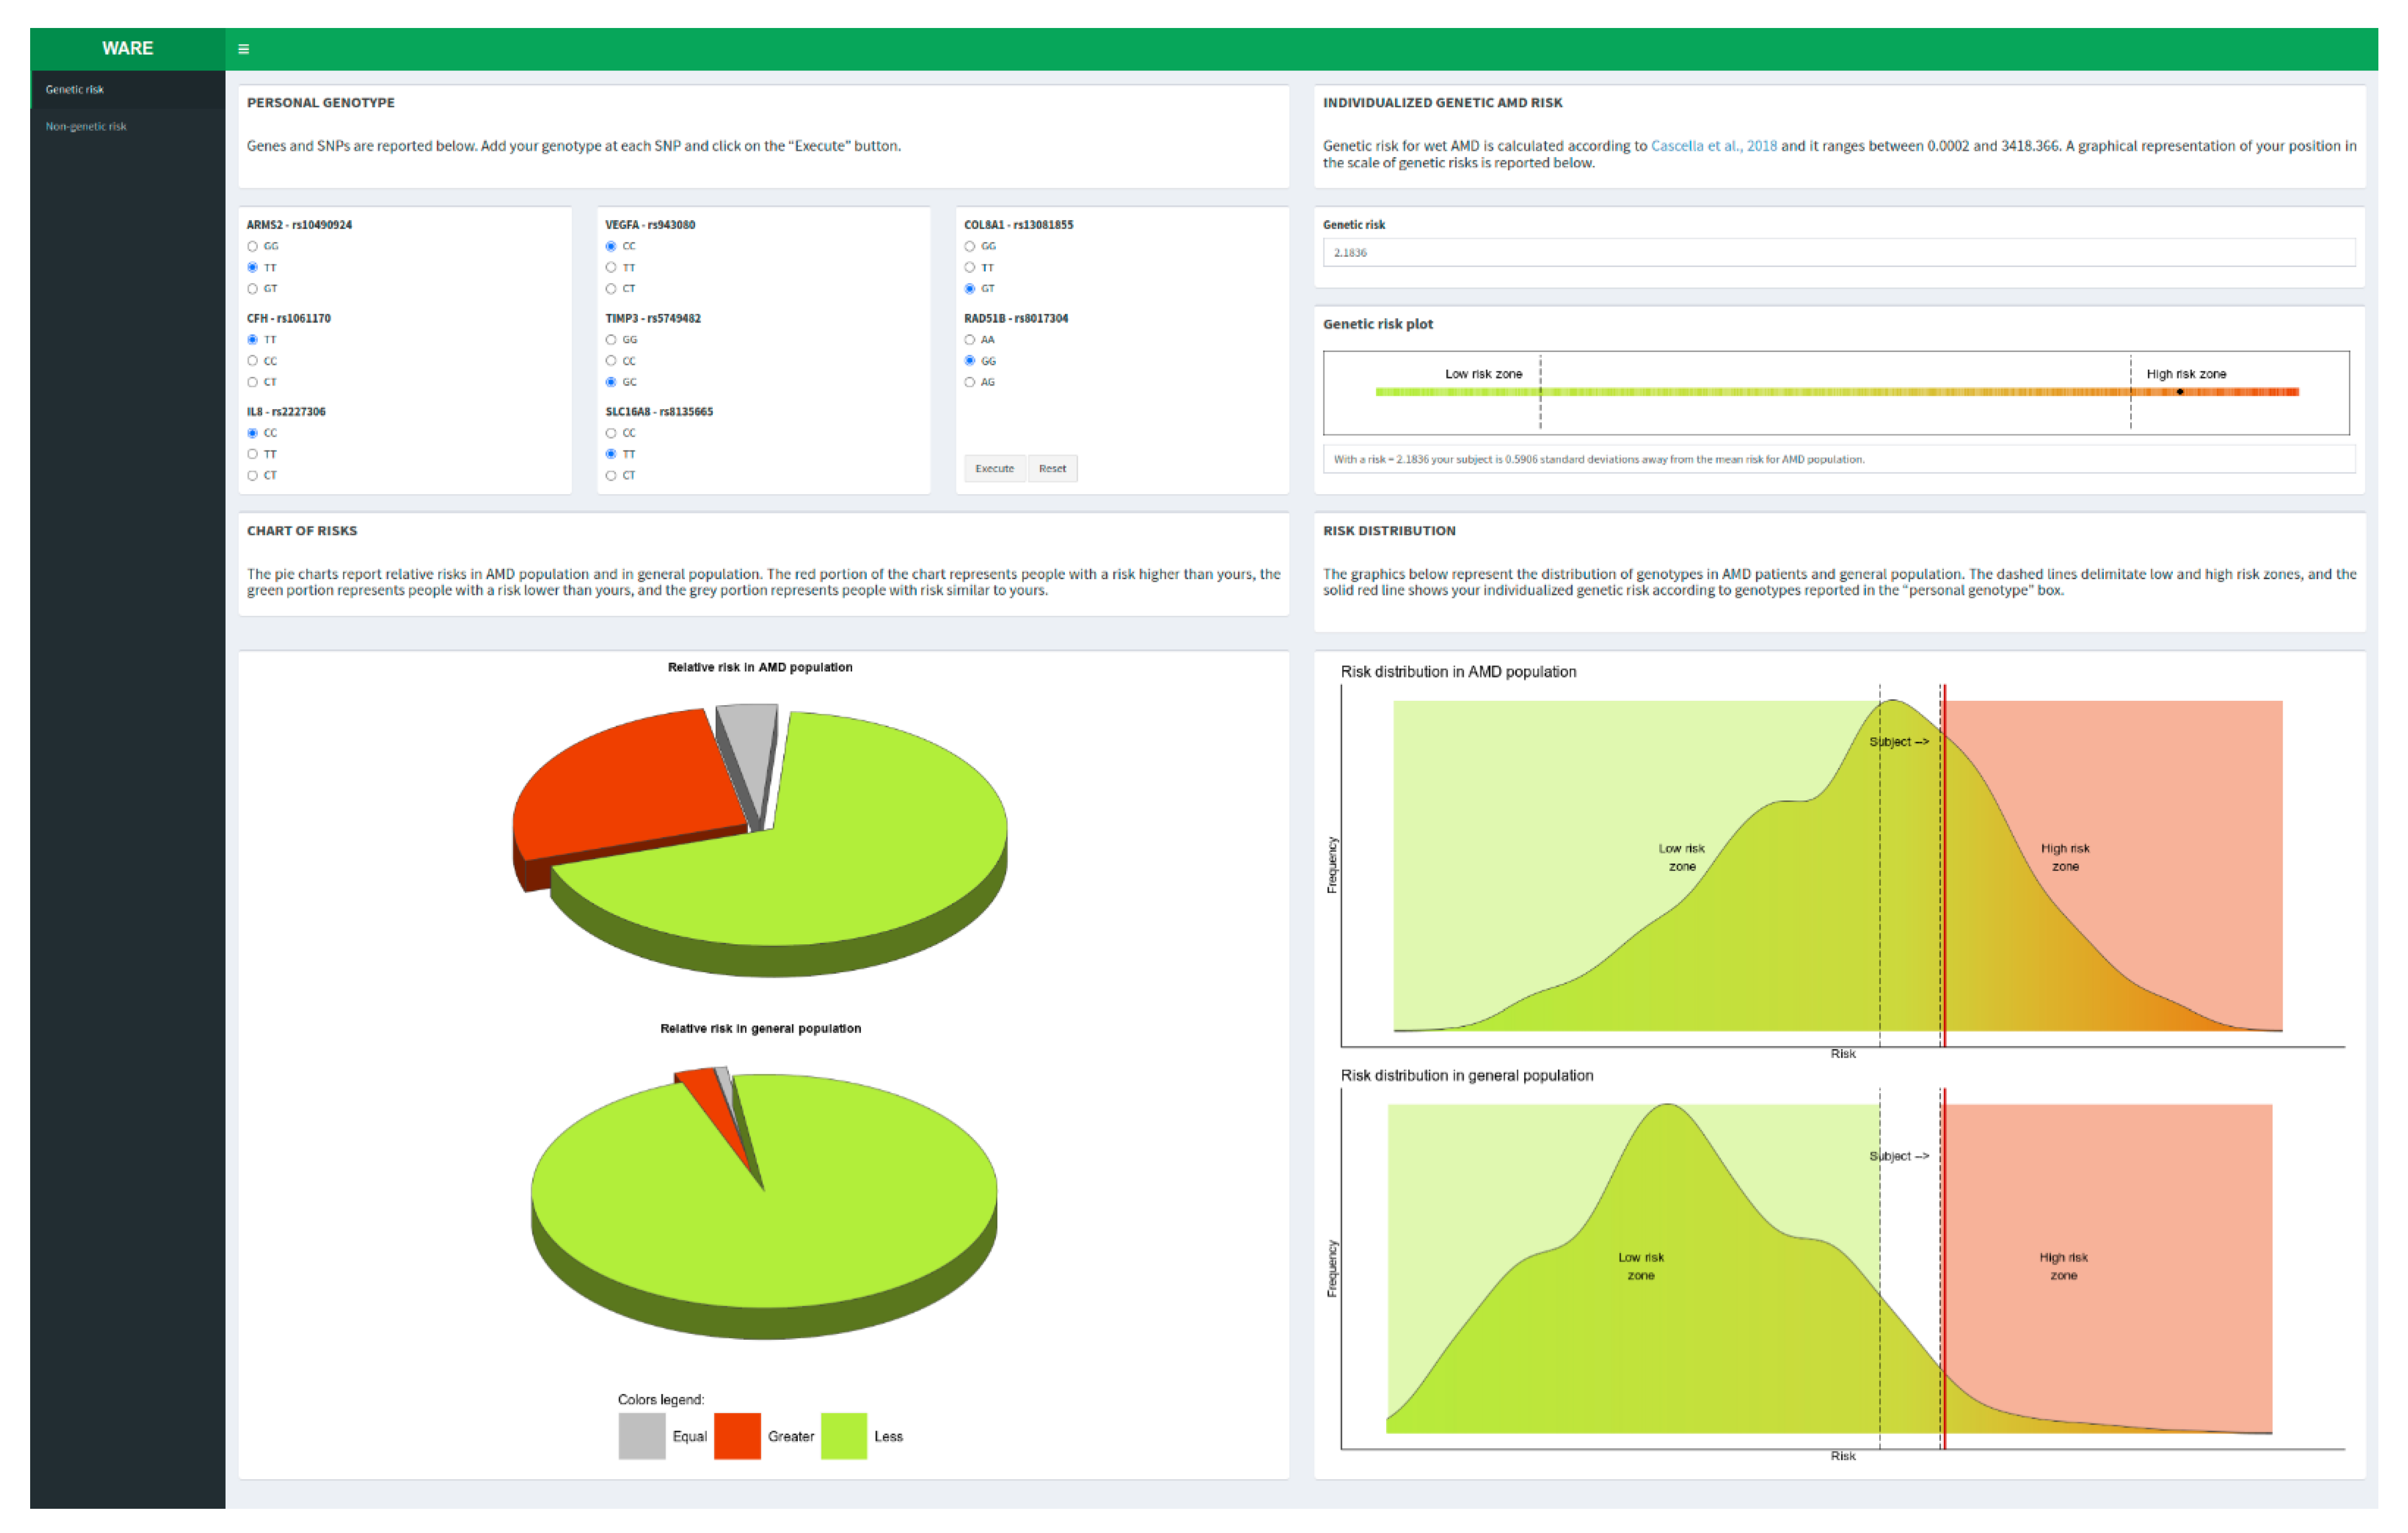Screen dimensions: 2408x1533
Task: Open the Genetic risk sidebar item
Action: tap(75, 90)
